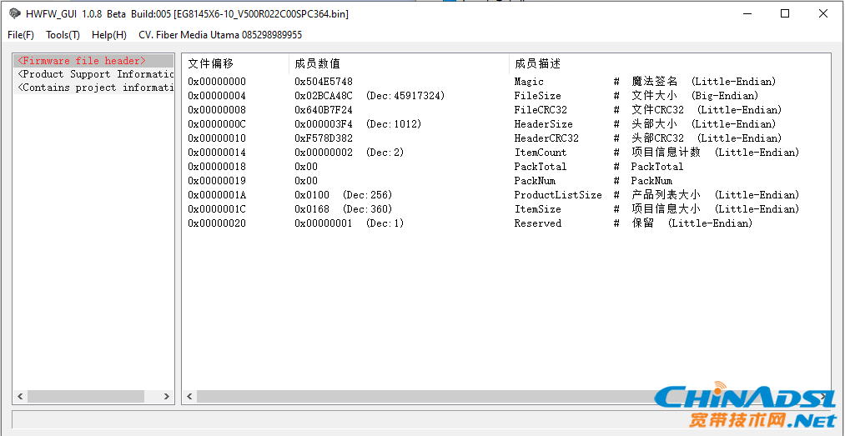Click the member description column header

pos(538,63)
